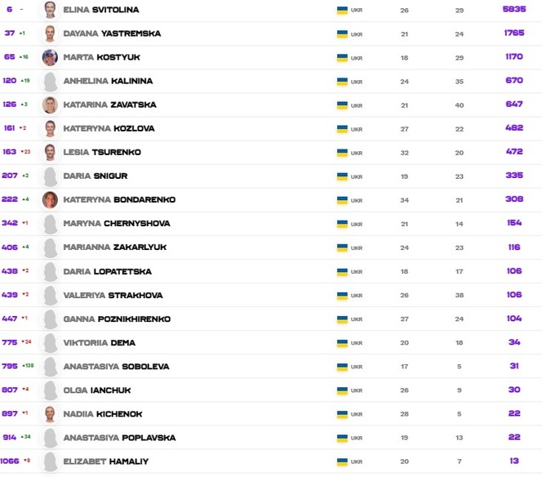Click the 5835 points value

click(514, 10)
